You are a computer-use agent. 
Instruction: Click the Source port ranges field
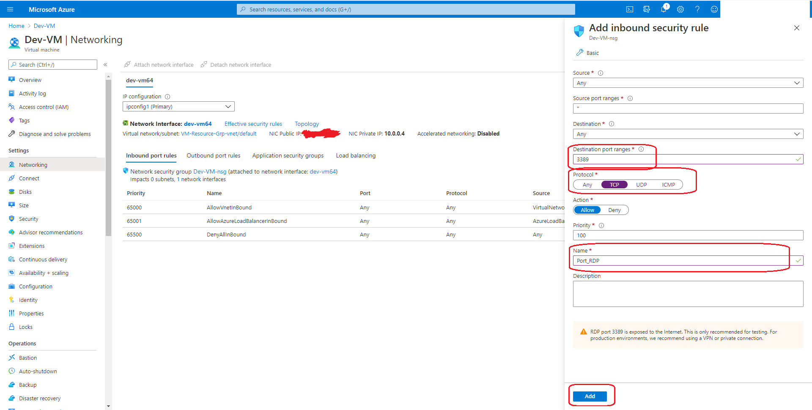click(x=688, y=109)
